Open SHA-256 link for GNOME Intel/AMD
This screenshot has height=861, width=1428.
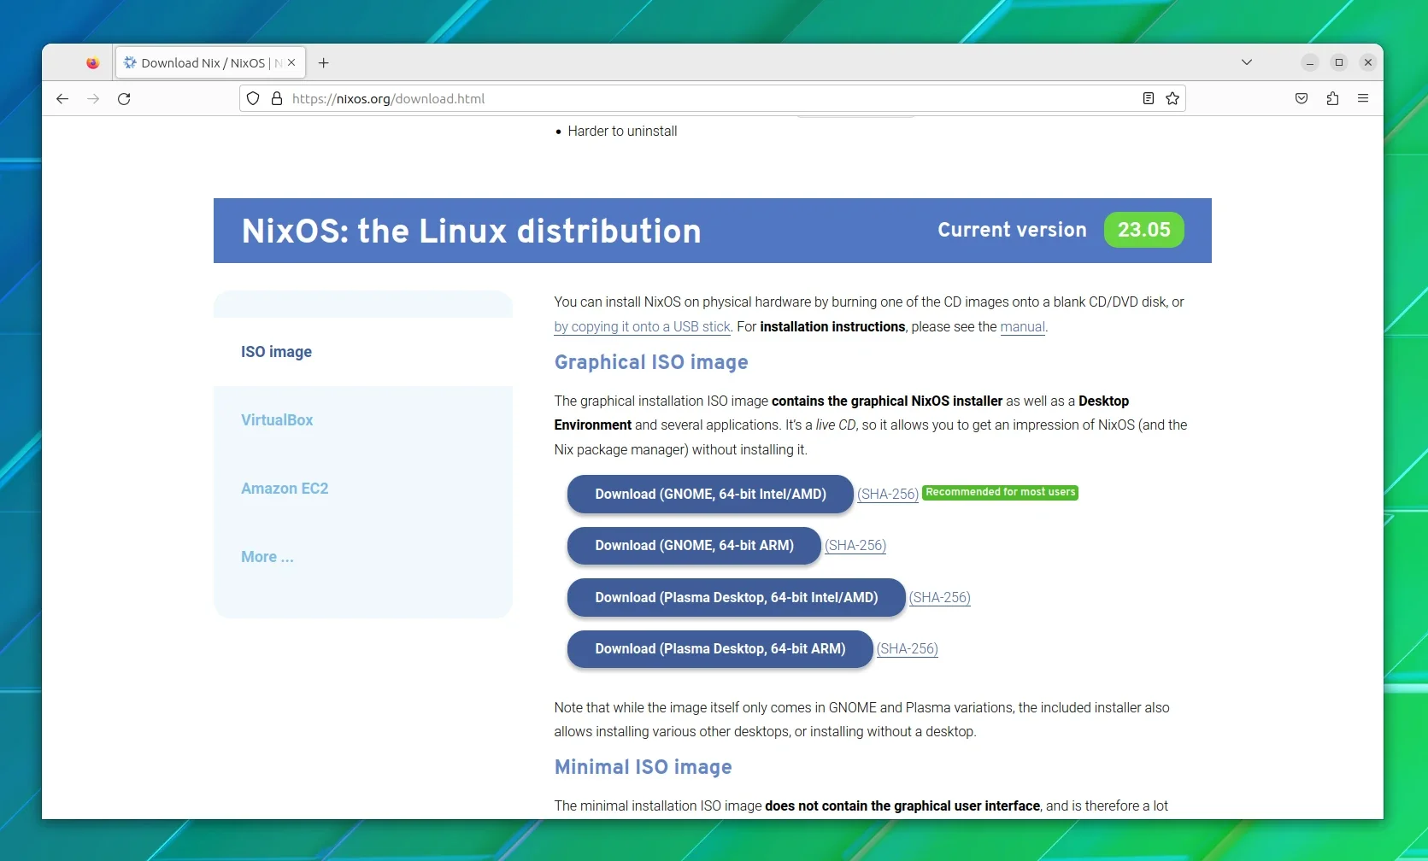point(888,495)
